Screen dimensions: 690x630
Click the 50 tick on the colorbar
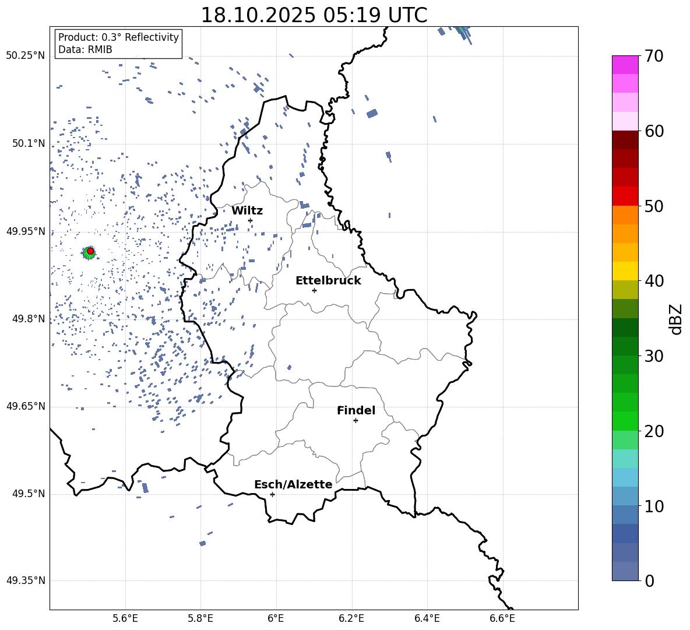click(654, 206)
